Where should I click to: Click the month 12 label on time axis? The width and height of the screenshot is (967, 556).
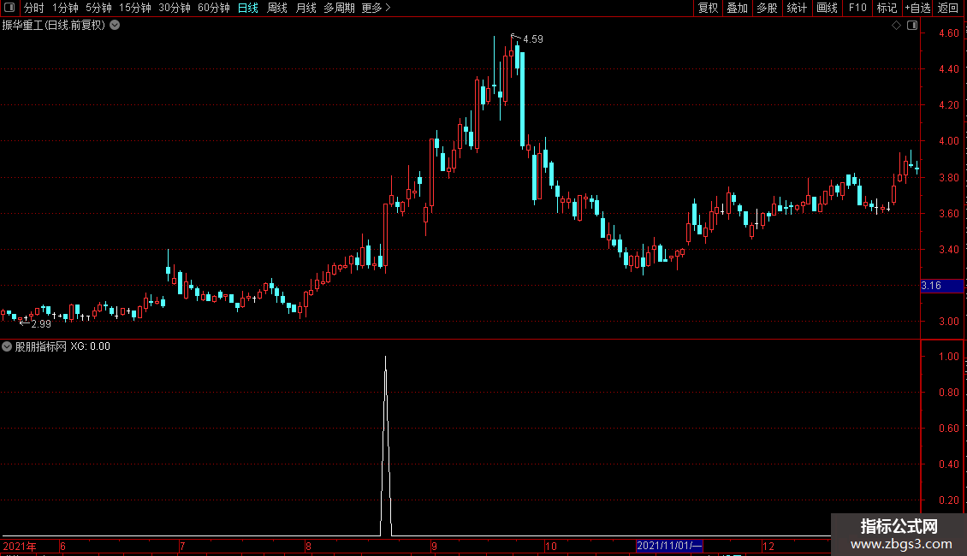(768, 546)
